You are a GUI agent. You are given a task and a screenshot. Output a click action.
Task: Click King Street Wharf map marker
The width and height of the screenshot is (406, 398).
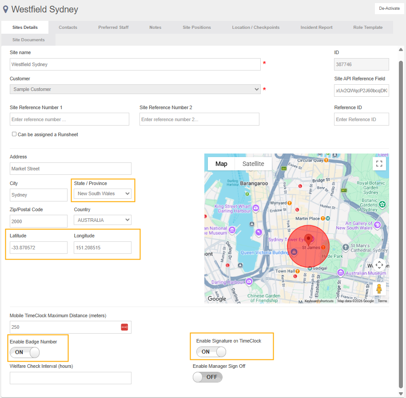pyautogui.click(x=255, y=208)
